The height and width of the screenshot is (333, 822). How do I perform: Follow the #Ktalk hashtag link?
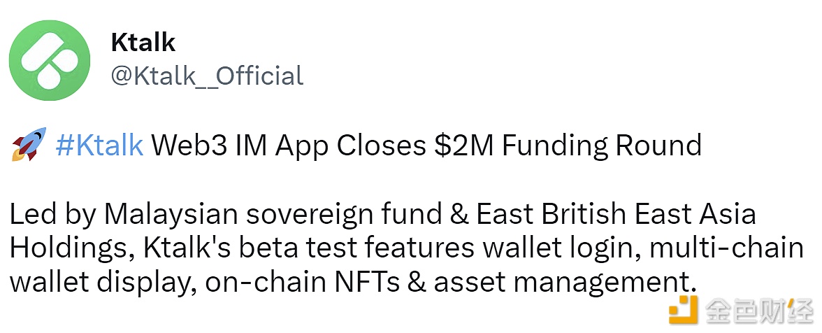(x=99, y=146)
